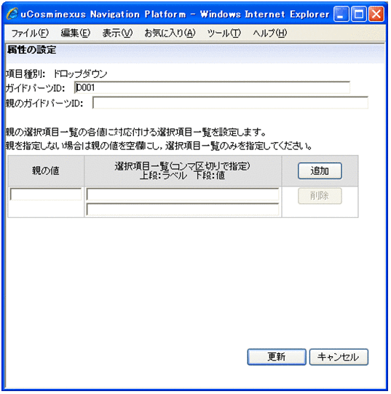Click the 追加 button to add row
Screen dimensions: 391x394
320,171
